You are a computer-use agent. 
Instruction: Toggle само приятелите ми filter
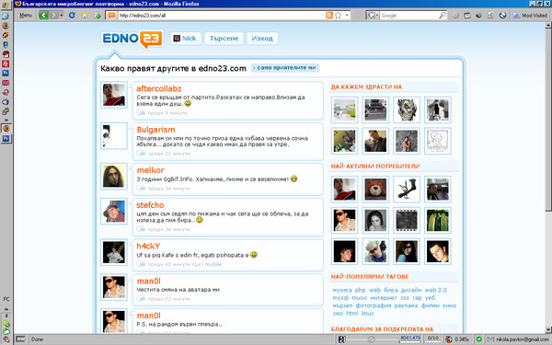coord(285,67)
